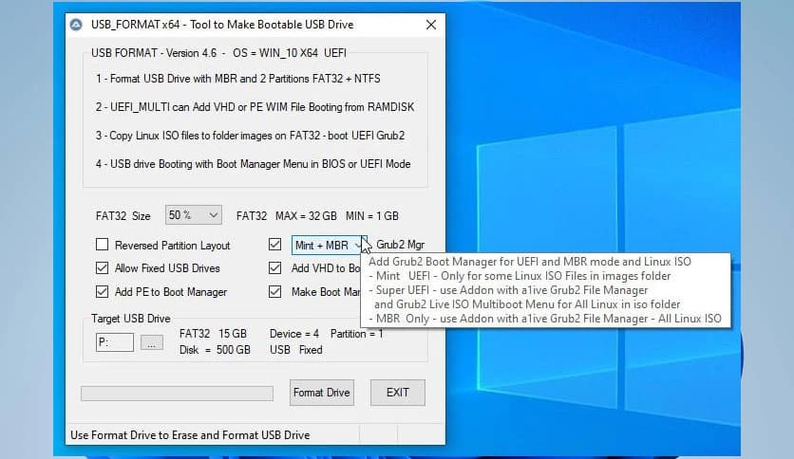Click the 'USB Fixed' text
794x459 pixels.
tap(295, 350)
